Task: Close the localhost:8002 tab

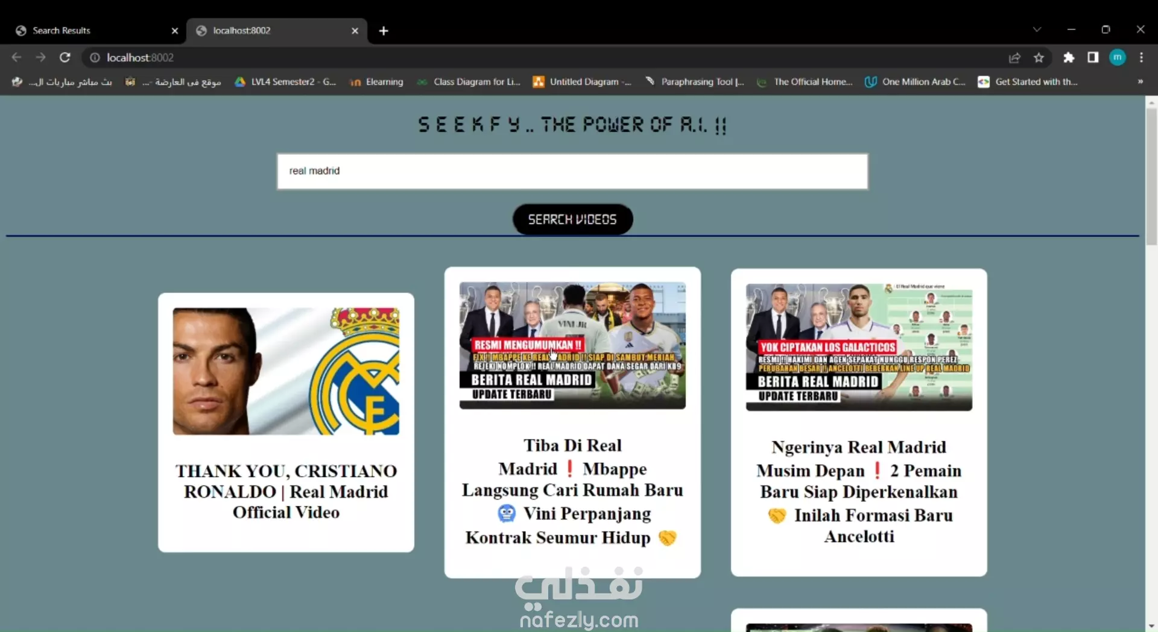Action: 355,31
